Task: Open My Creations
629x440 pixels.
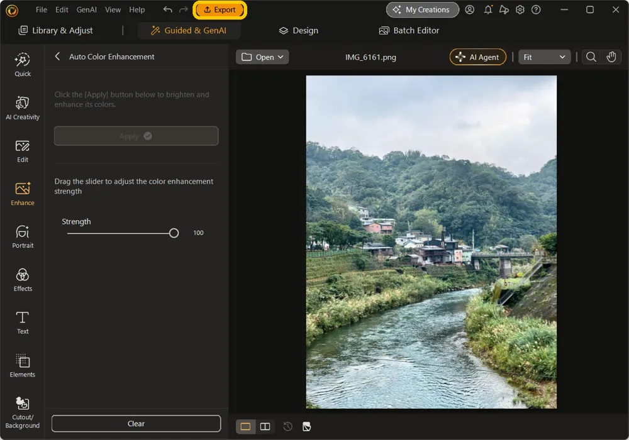Action: [423, 9]
